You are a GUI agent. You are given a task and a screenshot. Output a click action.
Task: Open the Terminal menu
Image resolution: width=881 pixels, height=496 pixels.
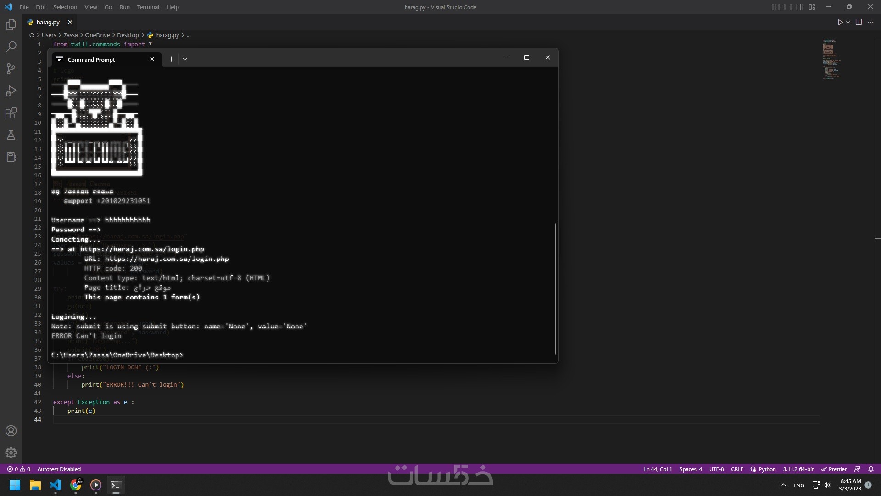click(148, 7)
